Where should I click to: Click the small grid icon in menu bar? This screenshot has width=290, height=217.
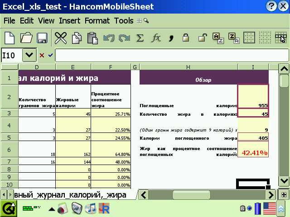[139, 21]
